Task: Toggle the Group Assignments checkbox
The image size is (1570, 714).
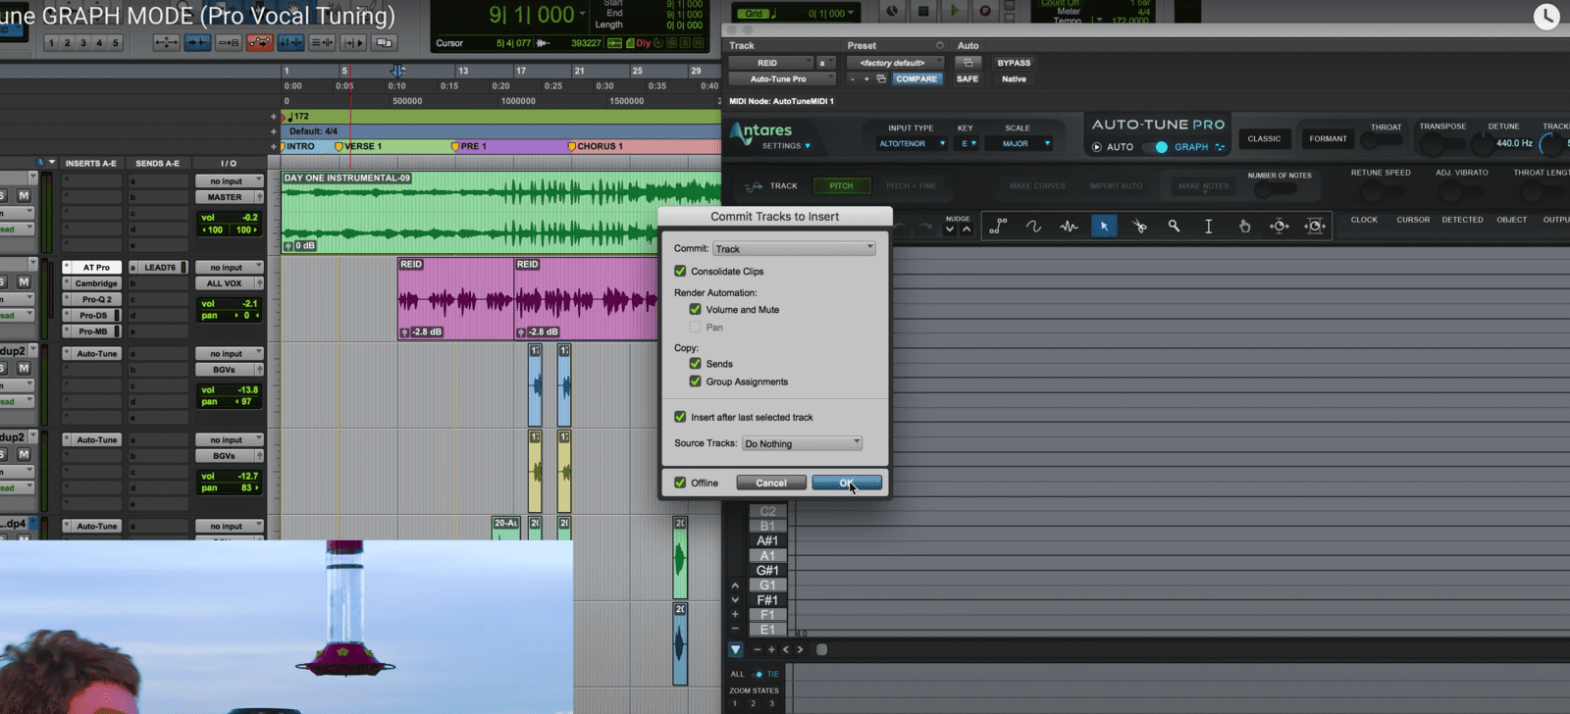Action: (695, 381)
